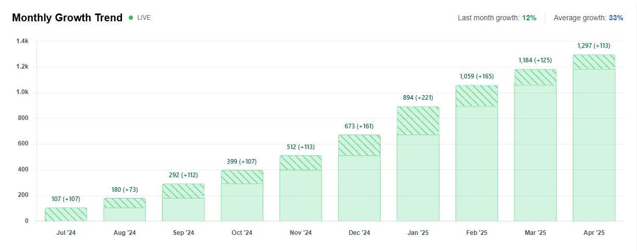Click the 33% average growth value
637x251 pixels.
(616, 18)
